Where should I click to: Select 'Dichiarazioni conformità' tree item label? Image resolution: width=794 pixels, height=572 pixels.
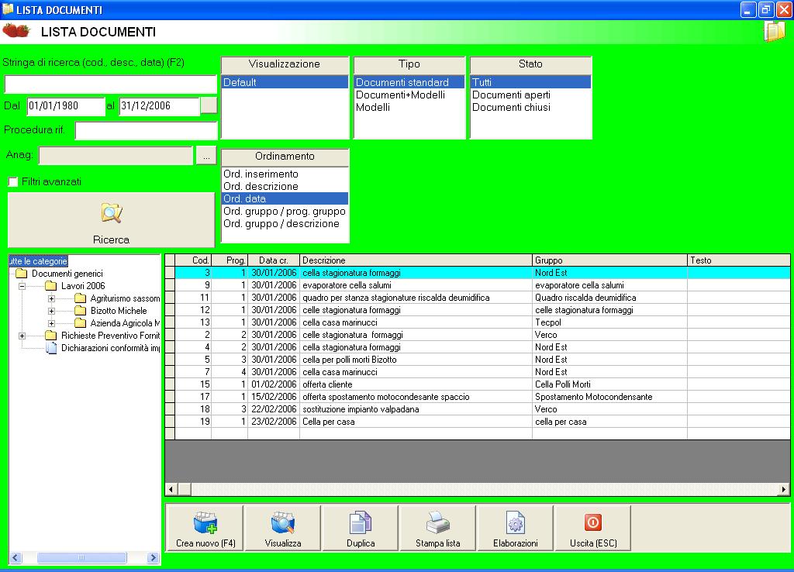tap(110, 348)
